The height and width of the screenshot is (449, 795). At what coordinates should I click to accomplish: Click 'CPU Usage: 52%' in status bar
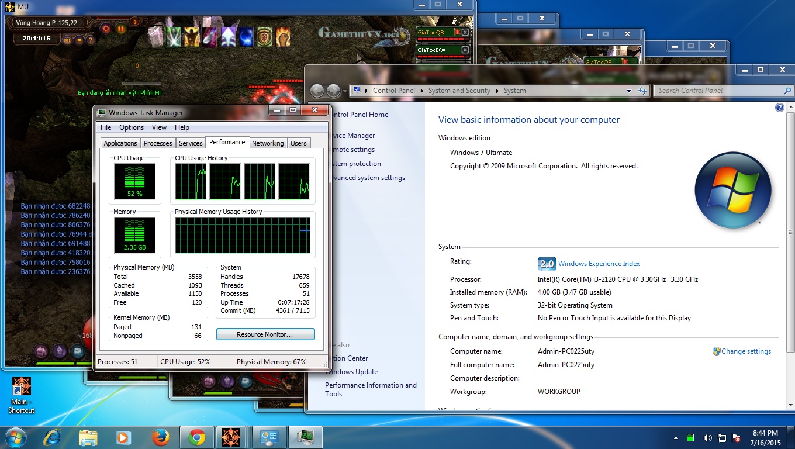[x=185, y=362]
